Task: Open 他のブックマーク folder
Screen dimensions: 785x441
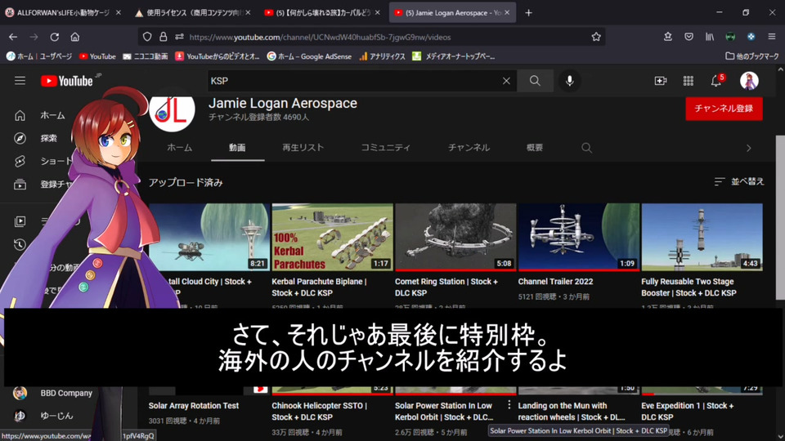Action: pyautogui.click(x=752, y=56)
